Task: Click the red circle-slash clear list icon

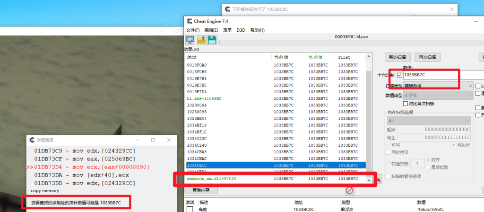Action: (350, 190)
